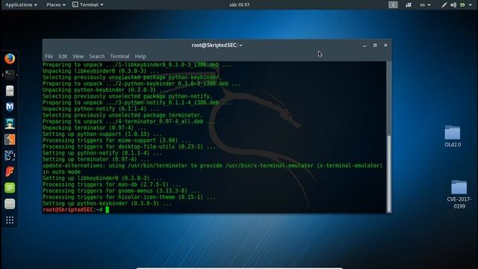
Task: Launch Firefox from the dock
Action: 10,58
